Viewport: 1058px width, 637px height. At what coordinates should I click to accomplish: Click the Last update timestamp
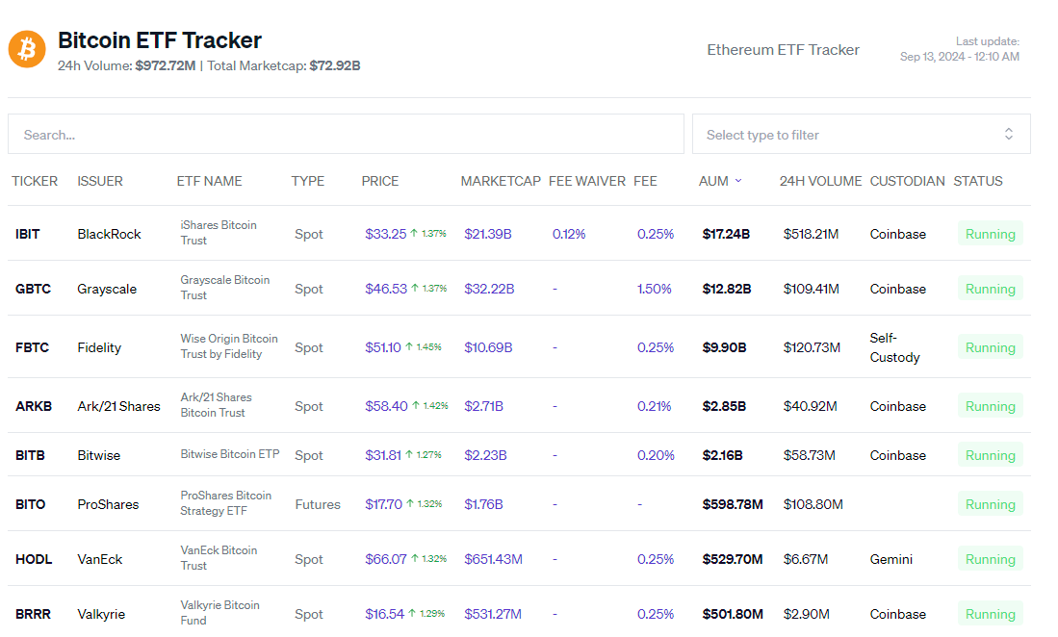pyautogui.click(x=960, y=49)
